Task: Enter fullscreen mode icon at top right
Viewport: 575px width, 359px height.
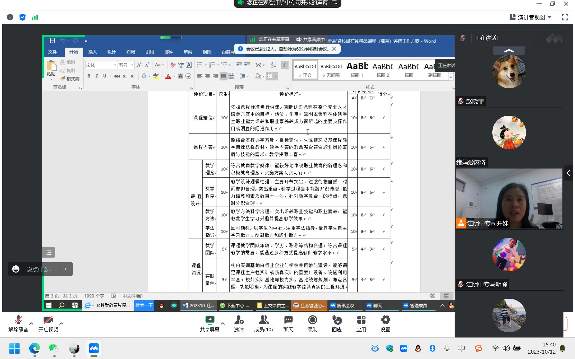Action: (565, 17)
